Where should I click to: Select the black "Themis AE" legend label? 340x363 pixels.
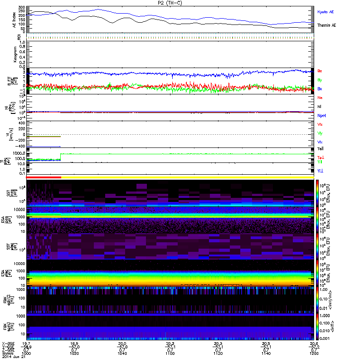(x=326, y=25)
